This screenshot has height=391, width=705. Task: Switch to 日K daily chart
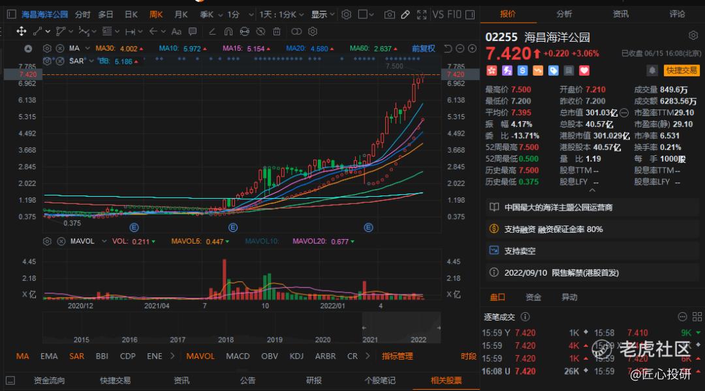pyautogui.click(x=131, y=15)
